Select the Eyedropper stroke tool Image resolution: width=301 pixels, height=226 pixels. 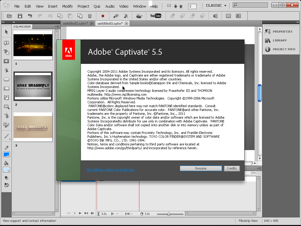click(6, 148)
